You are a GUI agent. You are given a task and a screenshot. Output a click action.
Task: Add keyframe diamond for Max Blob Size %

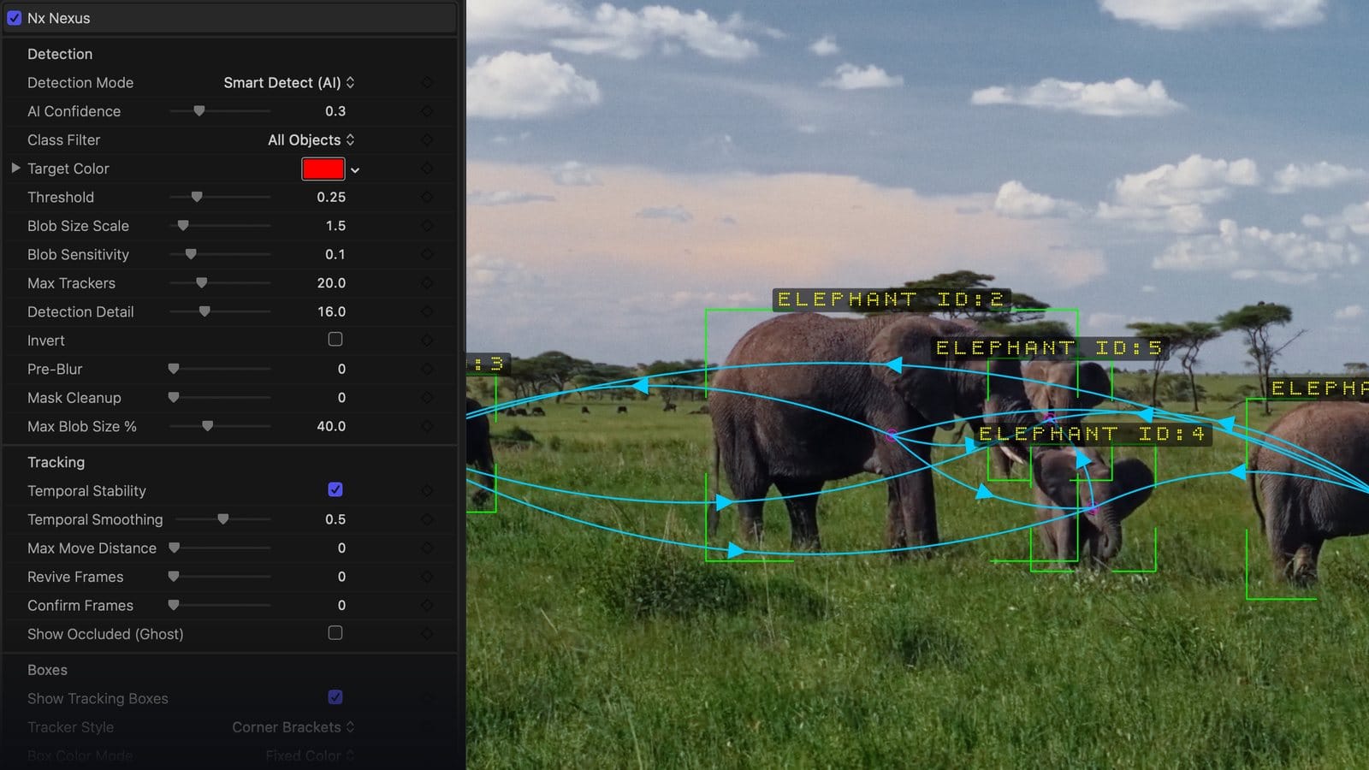(x=427, y=426)
